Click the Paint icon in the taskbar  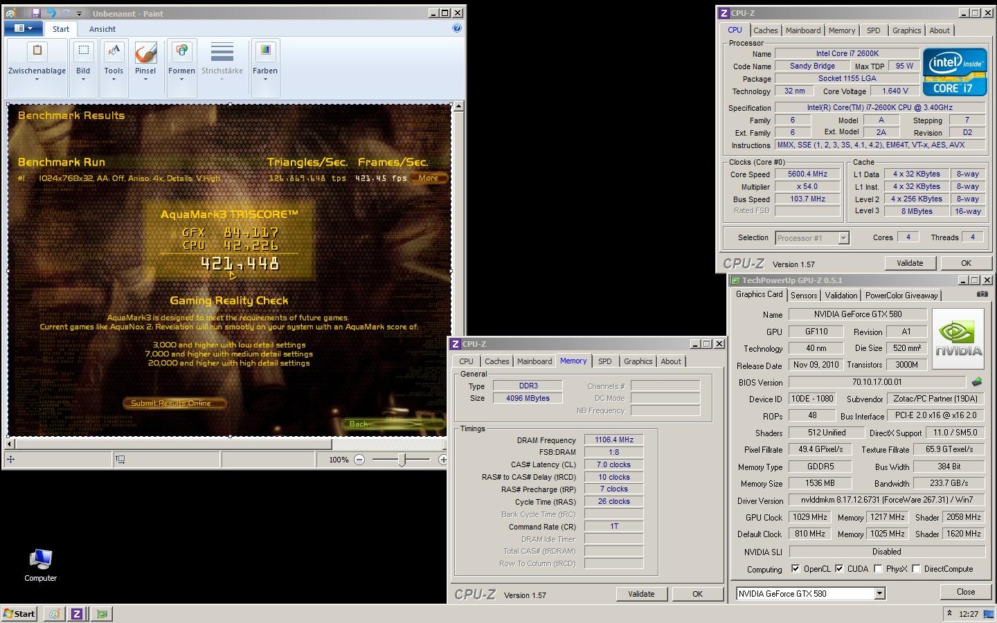(54, 614)
